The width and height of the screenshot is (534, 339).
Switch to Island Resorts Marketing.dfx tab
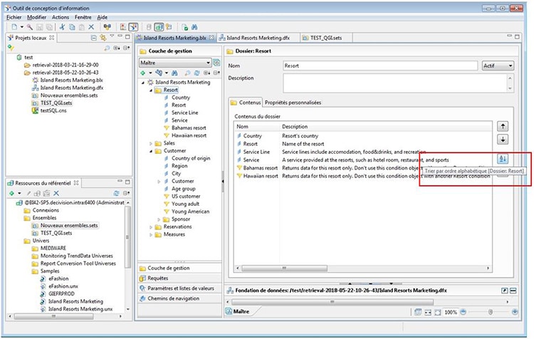coord(258,38)
